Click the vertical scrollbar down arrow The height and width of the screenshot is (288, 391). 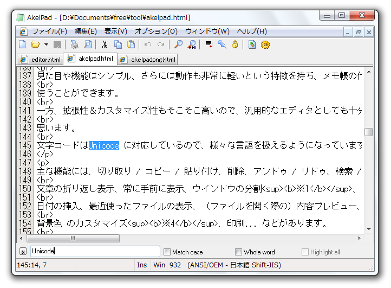tap(369, 229)
